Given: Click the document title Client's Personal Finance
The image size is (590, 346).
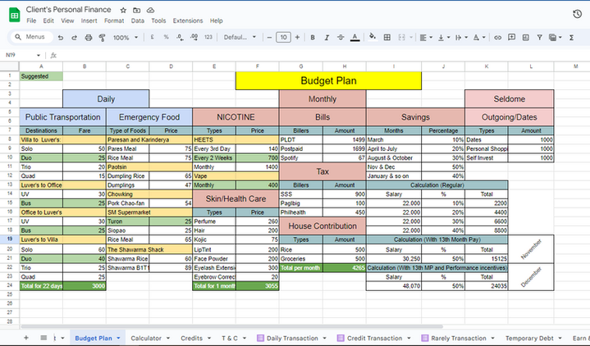Looking at the screenshot, I should pyautogui.click(x=68, y=10).
